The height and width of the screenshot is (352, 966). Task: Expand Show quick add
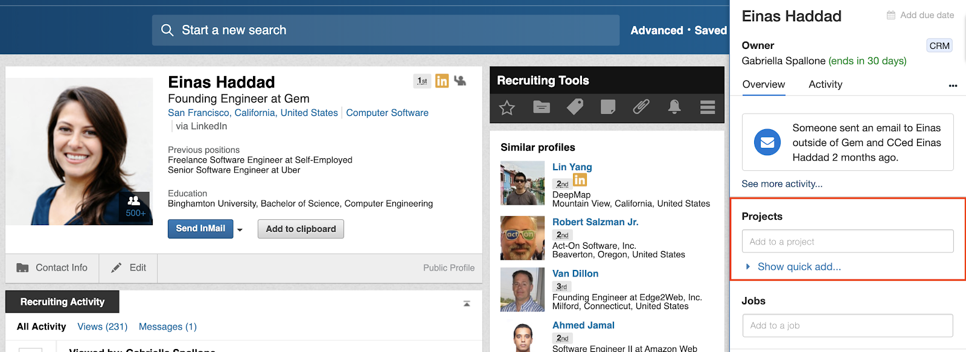click(793, 267)
